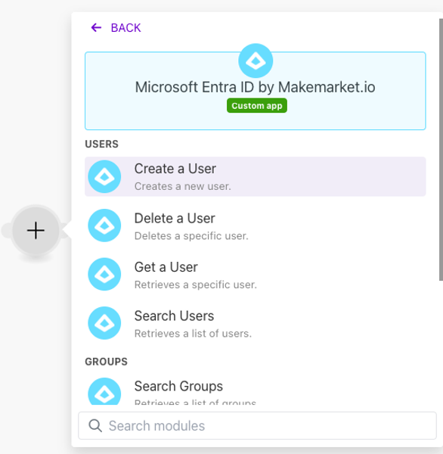Click the Microsoft Entra ID app logo

[256, 61]
